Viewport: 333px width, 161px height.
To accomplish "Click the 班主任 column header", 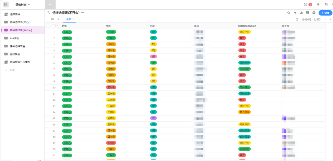I will point(303,26).
